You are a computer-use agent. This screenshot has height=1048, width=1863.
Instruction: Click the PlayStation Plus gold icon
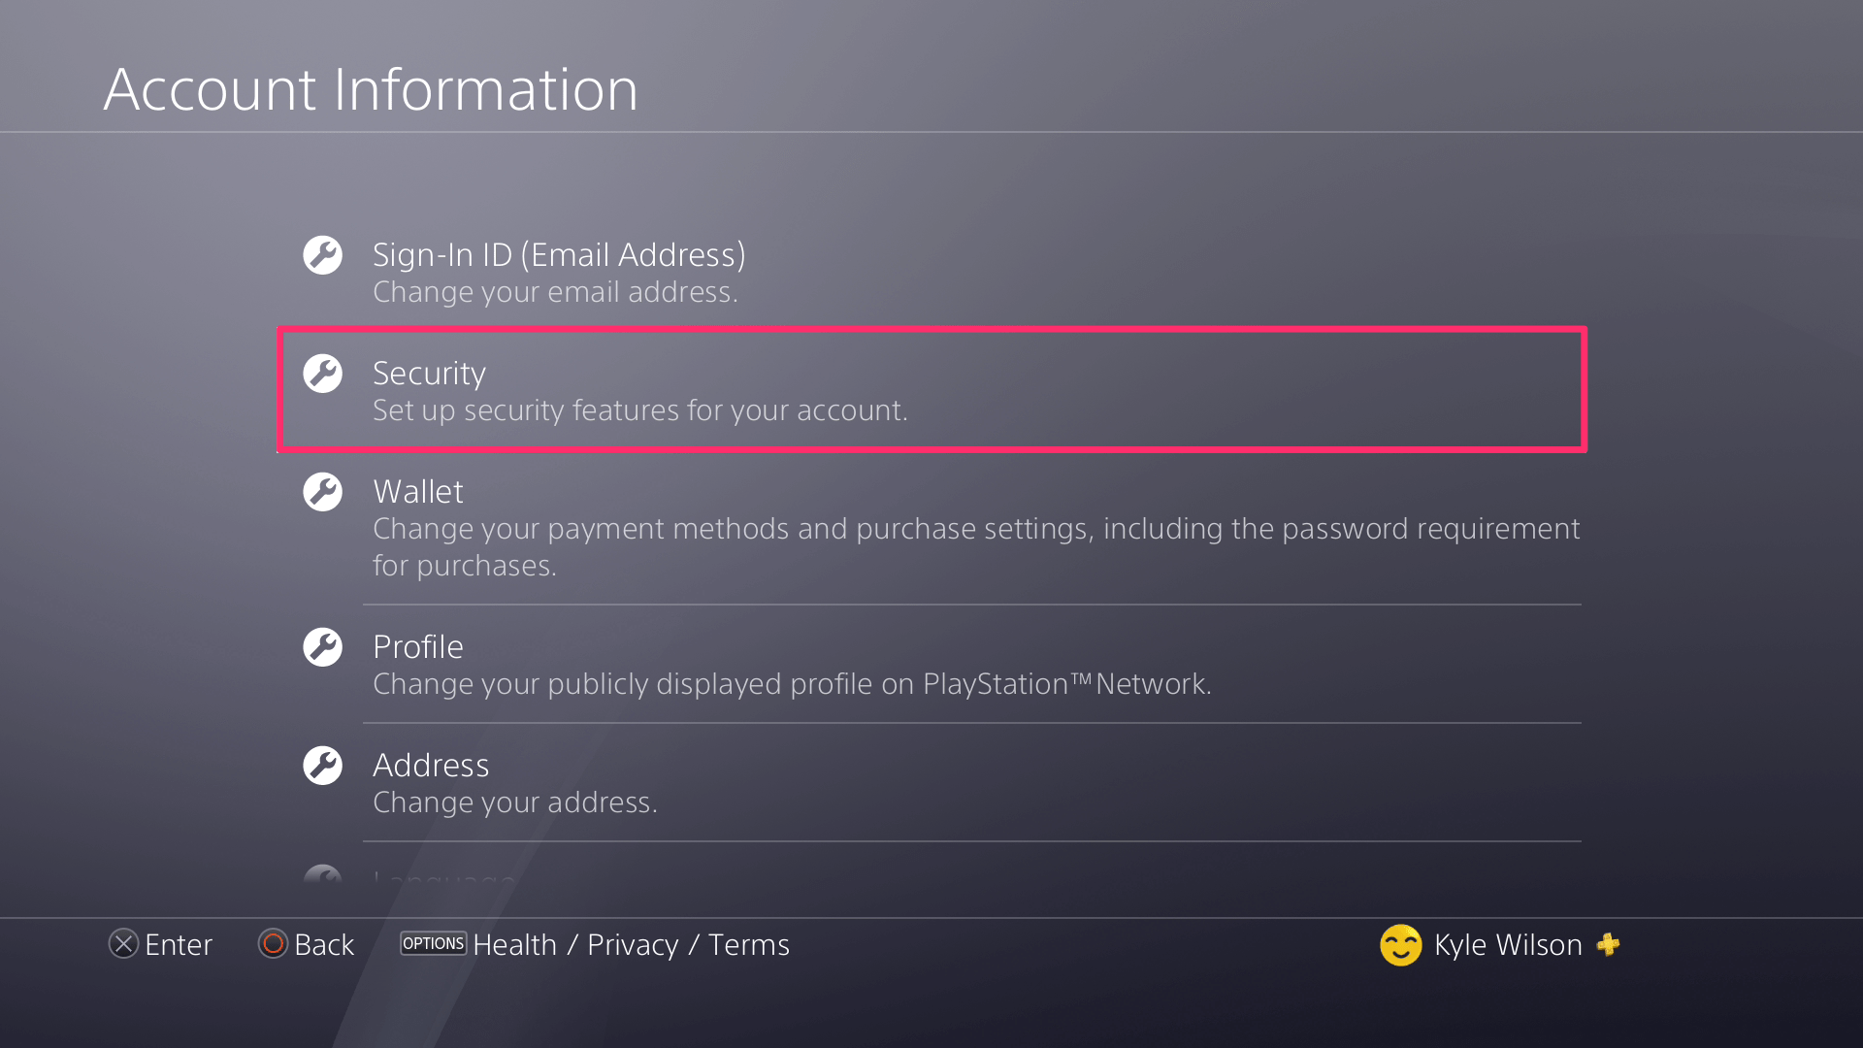pyautogui.click(x=1608, y=944)
